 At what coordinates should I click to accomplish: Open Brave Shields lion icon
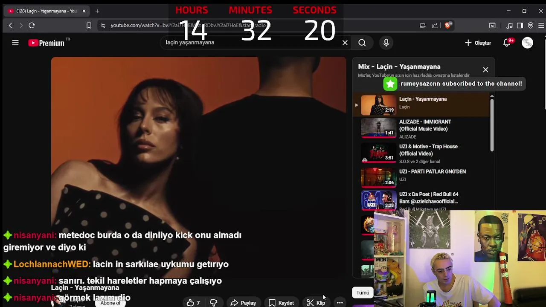(x=447, y=26)
